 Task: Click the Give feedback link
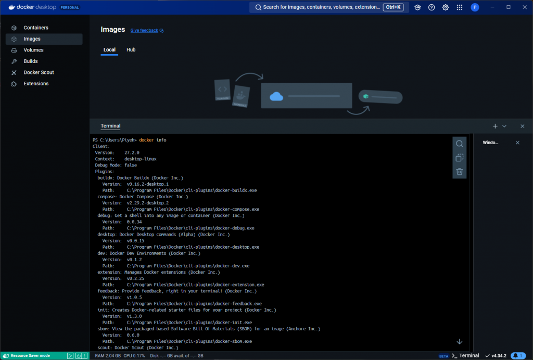pyautogui.click(x=144, y=31)
